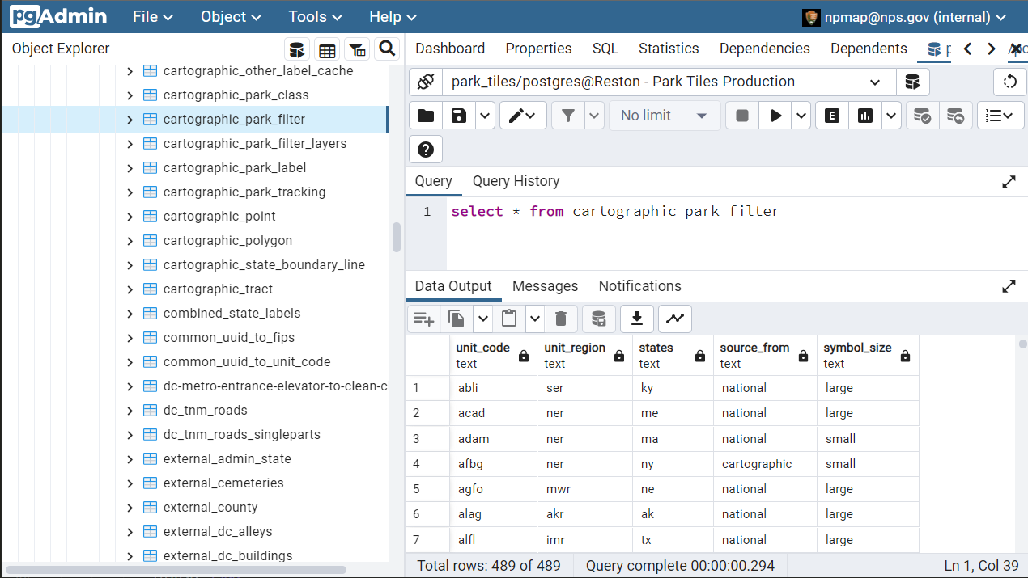Open the File menu

[x=153, y=17]
